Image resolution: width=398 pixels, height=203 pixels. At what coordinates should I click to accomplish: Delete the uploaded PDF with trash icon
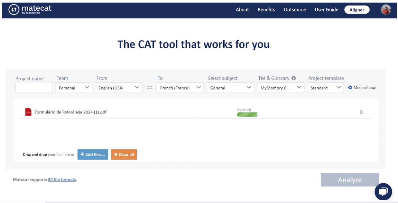click(x=361, y=112)
